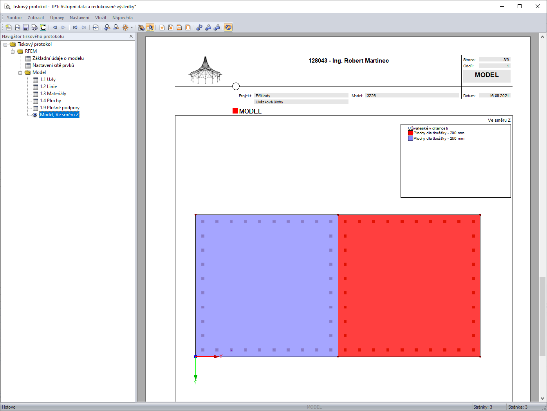Click the printer icon in the toolbar

pyautogui.click(x=34, y=27)
